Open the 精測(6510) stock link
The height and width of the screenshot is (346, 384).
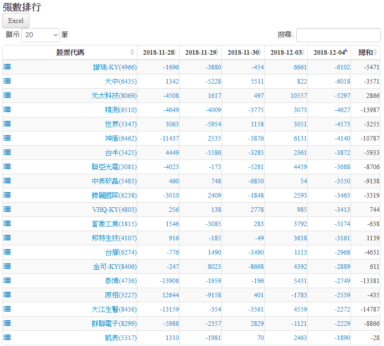click(x=120, y=110)
